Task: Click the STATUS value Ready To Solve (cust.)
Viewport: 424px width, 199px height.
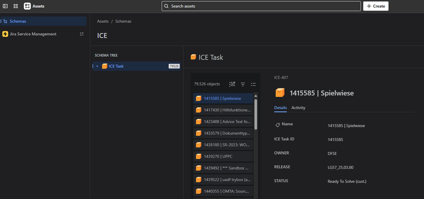Action: (x=347, y=182)
